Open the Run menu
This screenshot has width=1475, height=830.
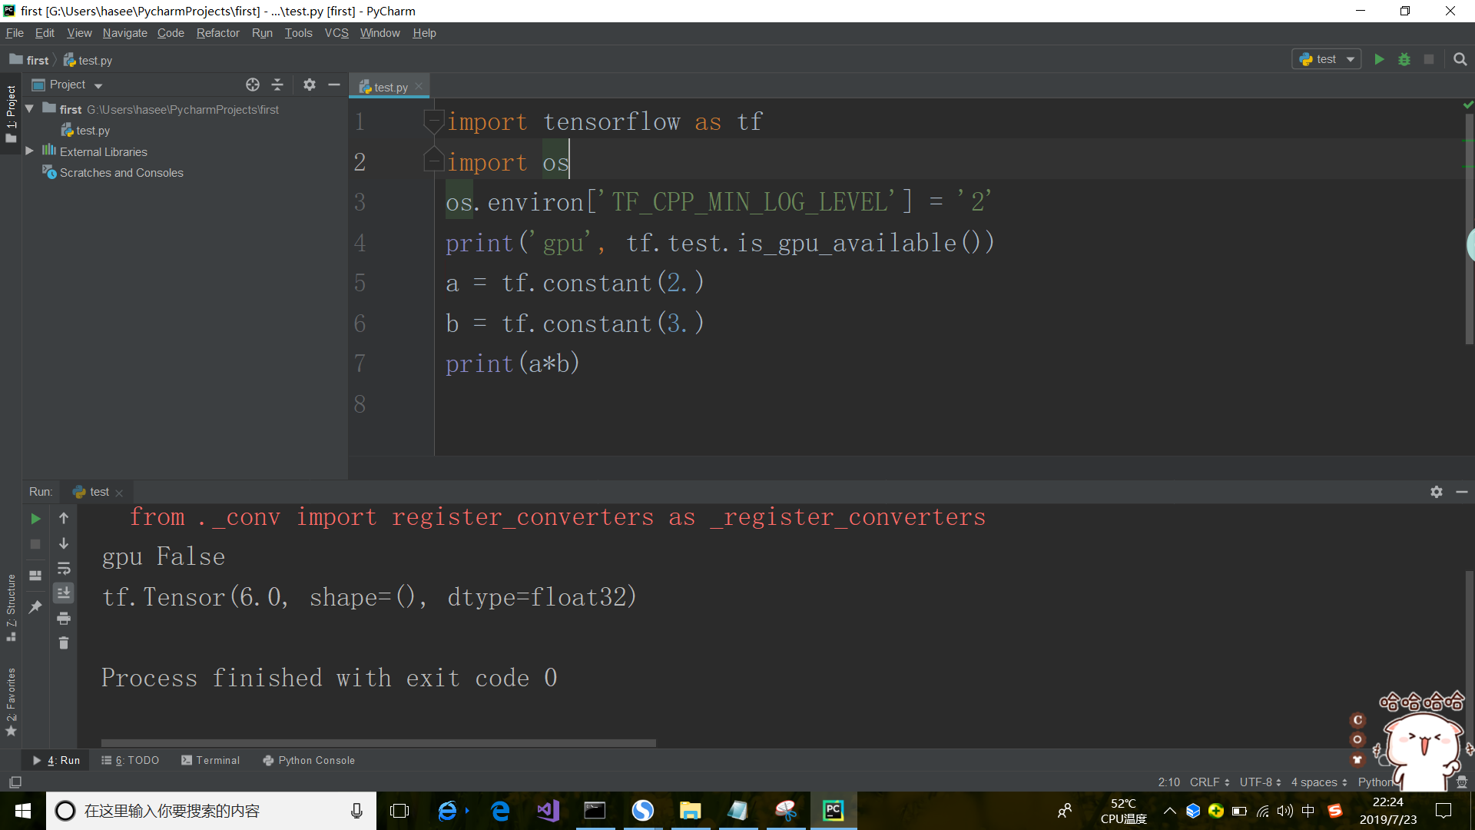pos(262,33)
